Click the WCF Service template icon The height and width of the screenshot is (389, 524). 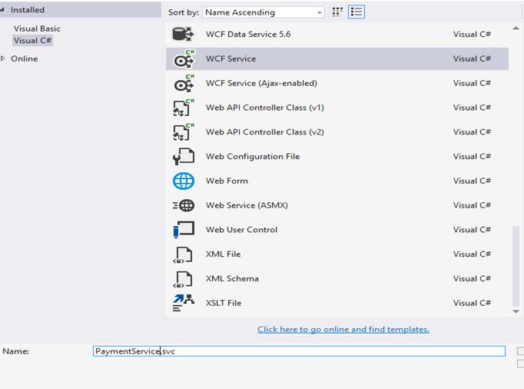pyautogui.click(x=184, y=59)
